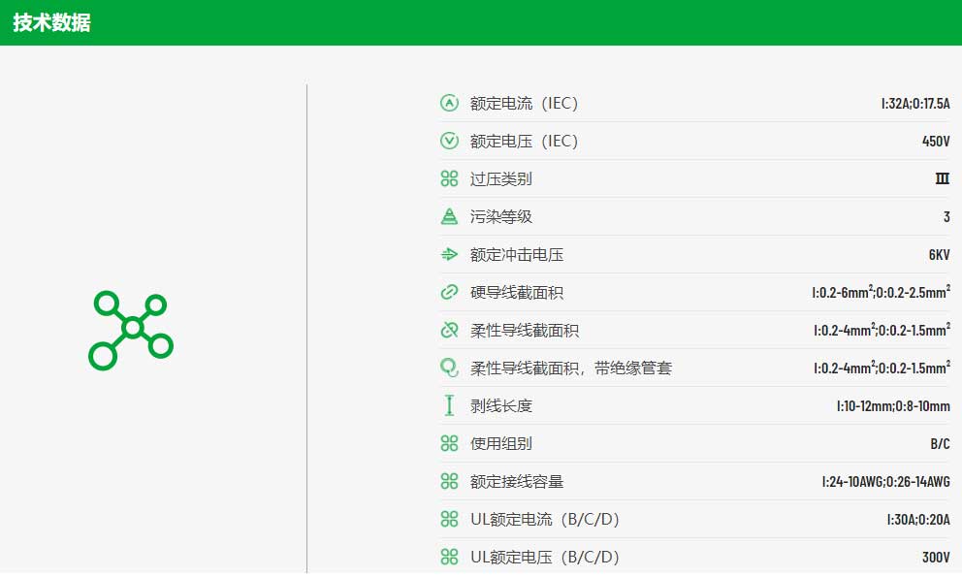
Task: Click the stripping length icon beside 剥线长度
Action: [x=449, y=405]
